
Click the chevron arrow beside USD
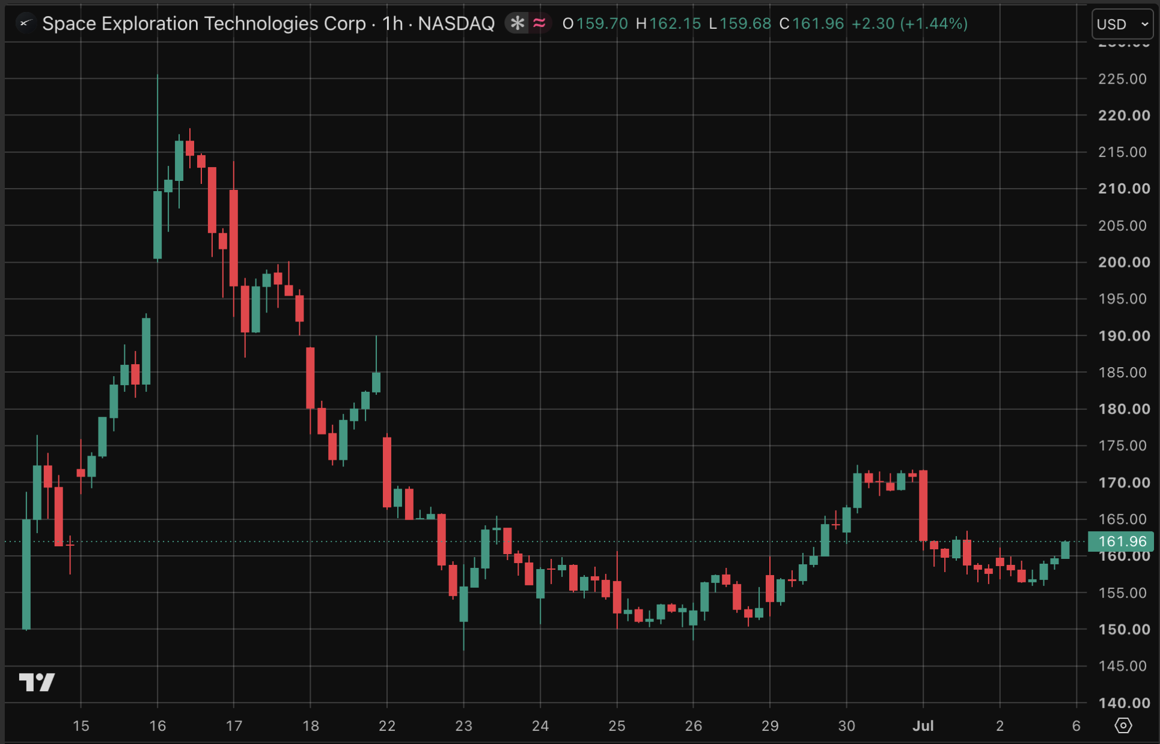pos(1144,24)
